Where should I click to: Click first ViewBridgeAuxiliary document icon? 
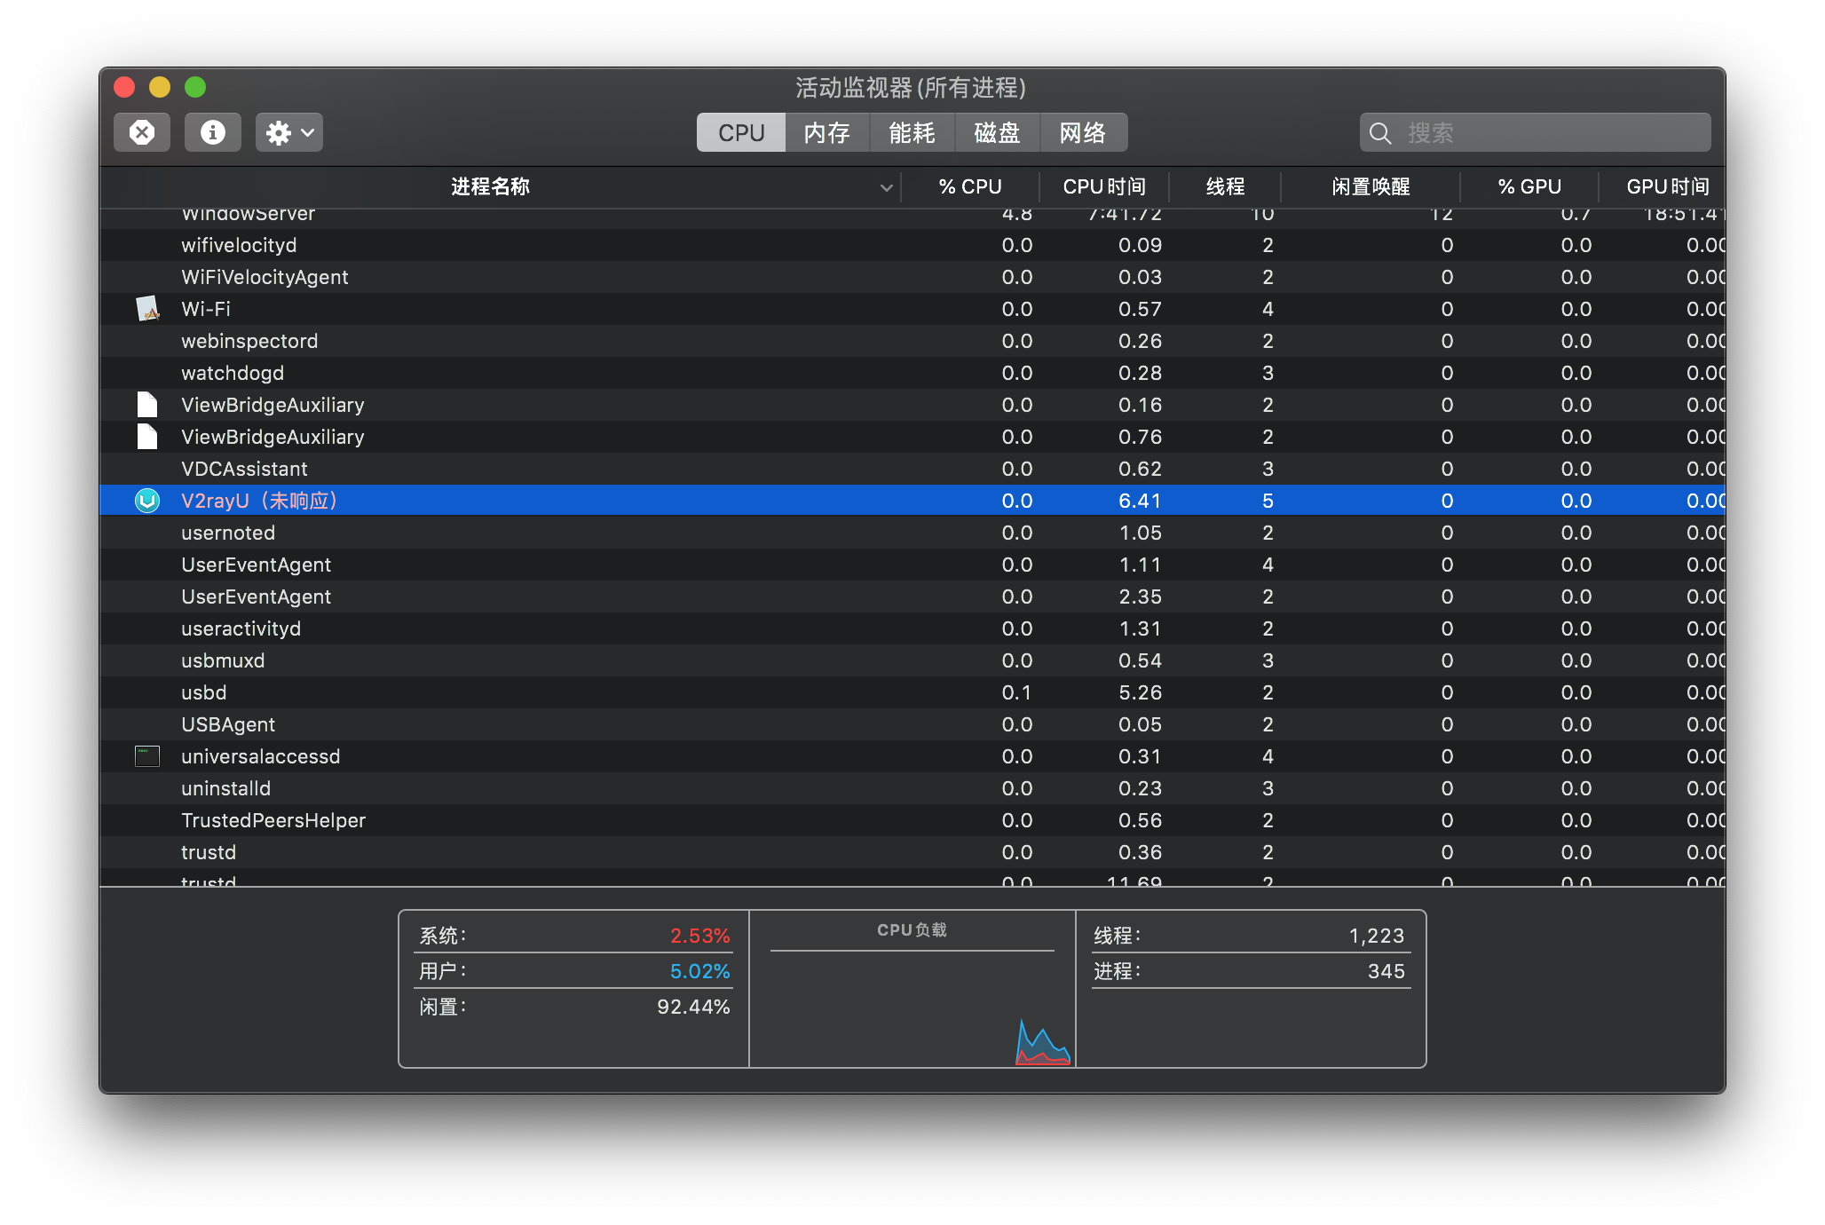tap(147, 405)
